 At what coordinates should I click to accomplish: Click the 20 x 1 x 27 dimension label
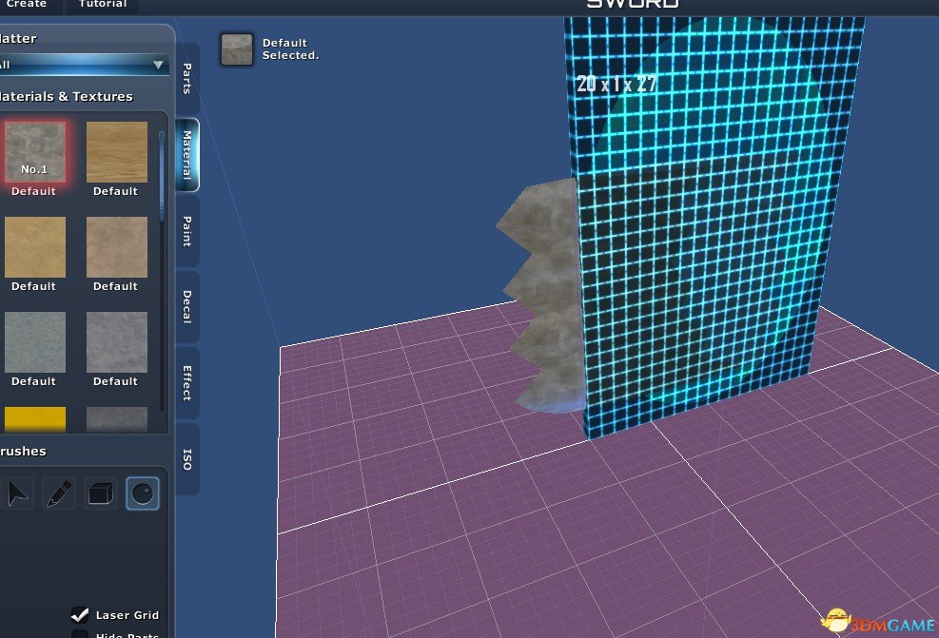[x=616, y=84]
